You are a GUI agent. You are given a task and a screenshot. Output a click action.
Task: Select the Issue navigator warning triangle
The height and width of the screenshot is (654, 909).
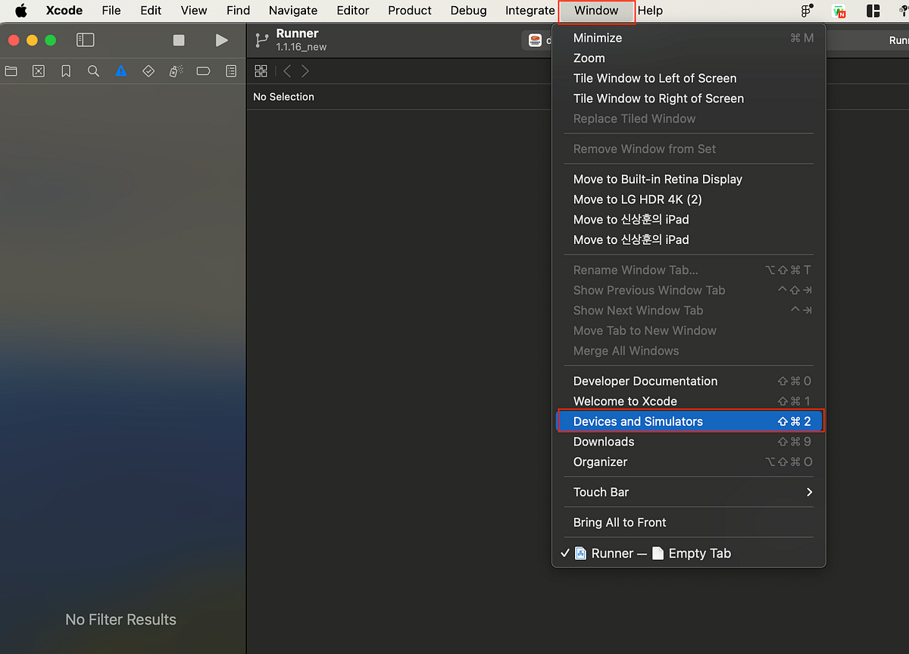(120, 70)
